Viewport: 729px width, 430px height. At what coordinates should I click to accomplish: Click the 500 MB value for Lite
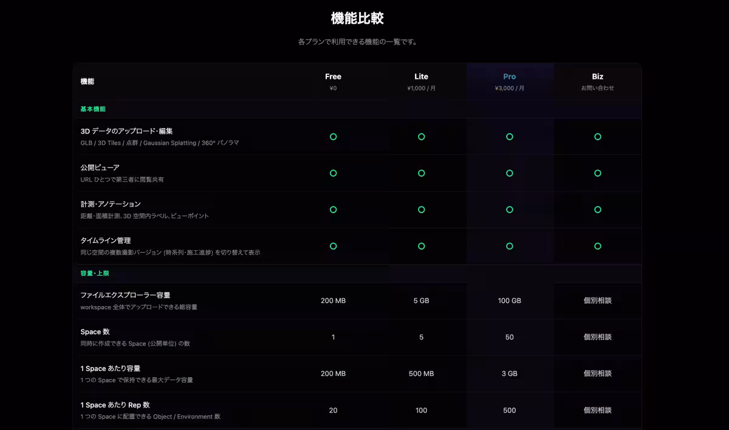pyautogui.click(x=421, y=374)
